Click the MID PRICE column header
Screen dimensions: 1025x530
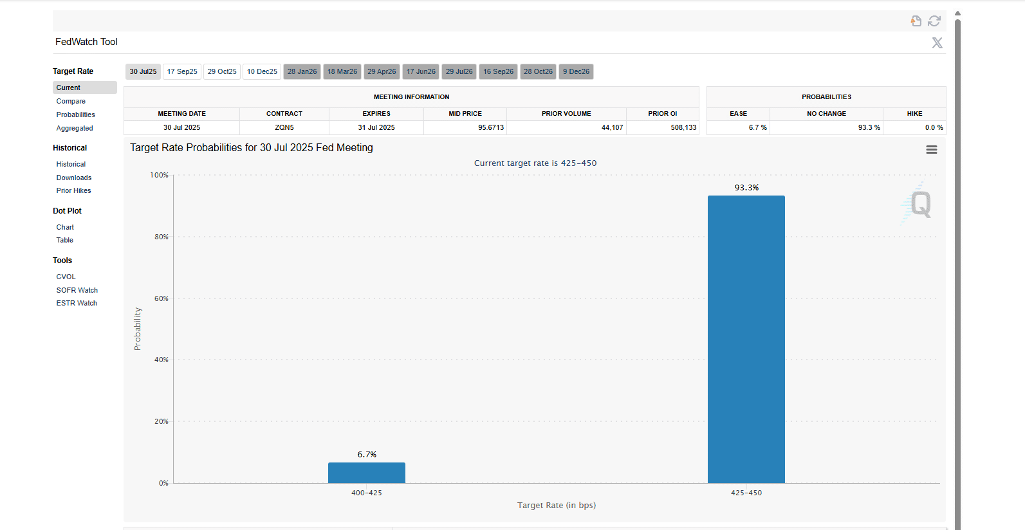(465, 114)
